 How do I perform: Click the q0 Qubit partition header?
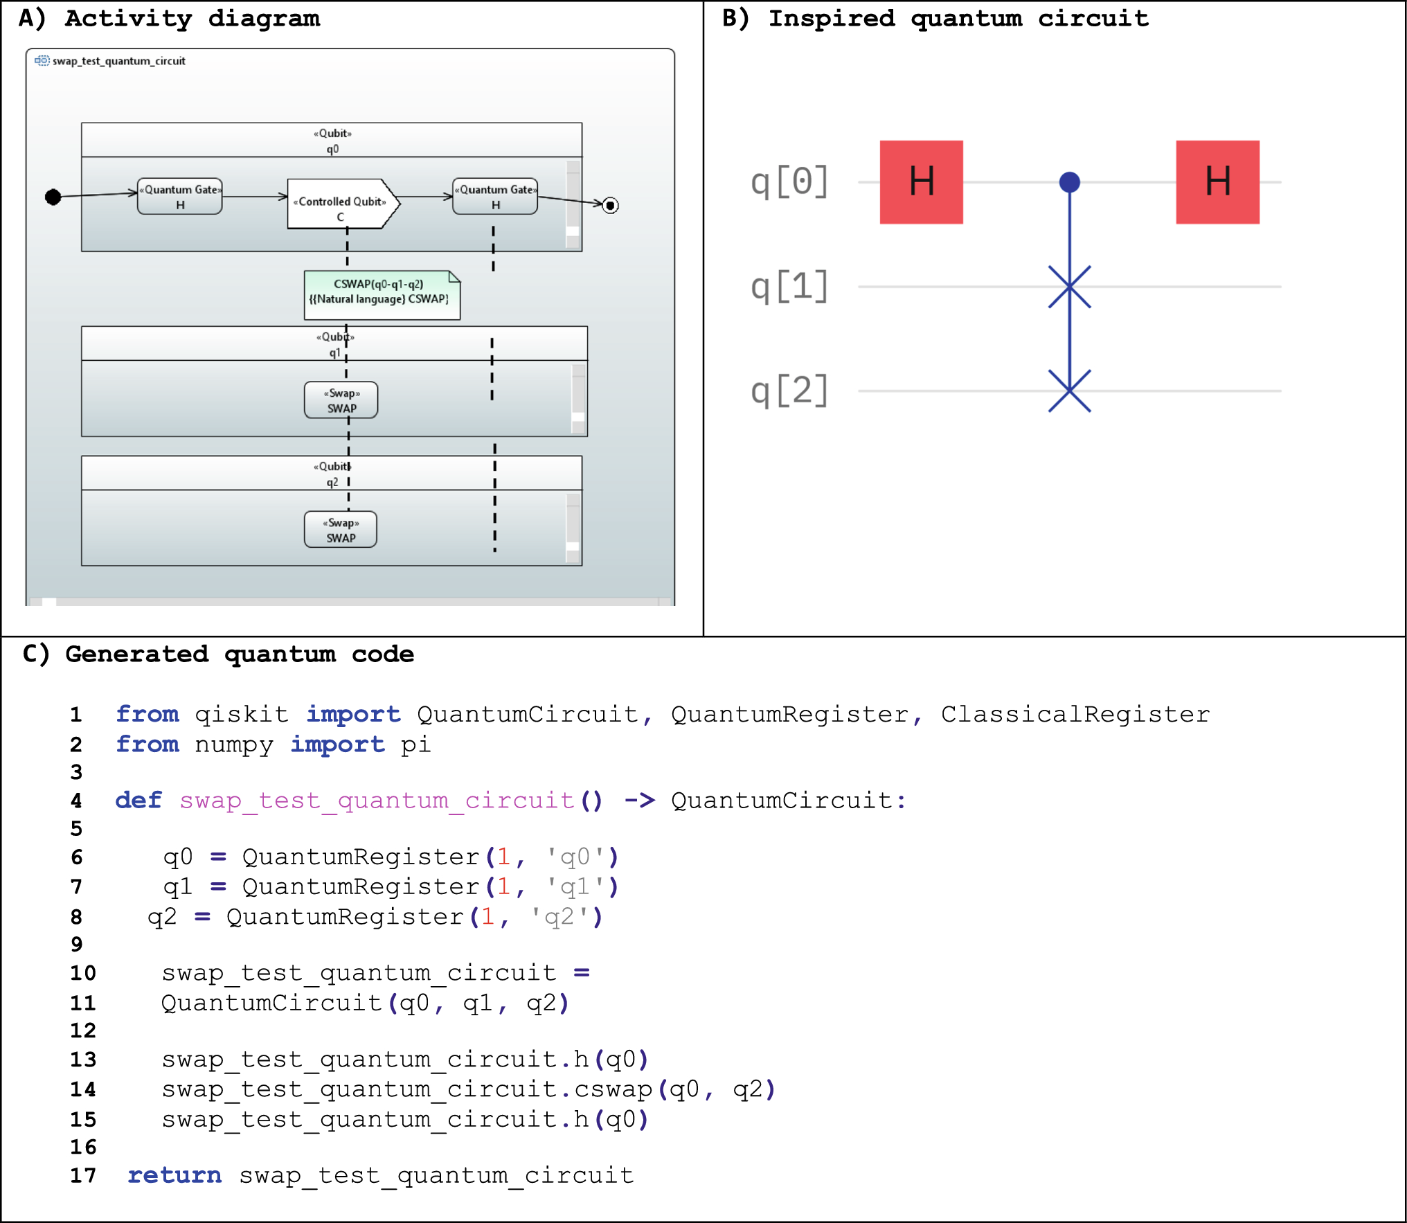[x=332, y=141]
